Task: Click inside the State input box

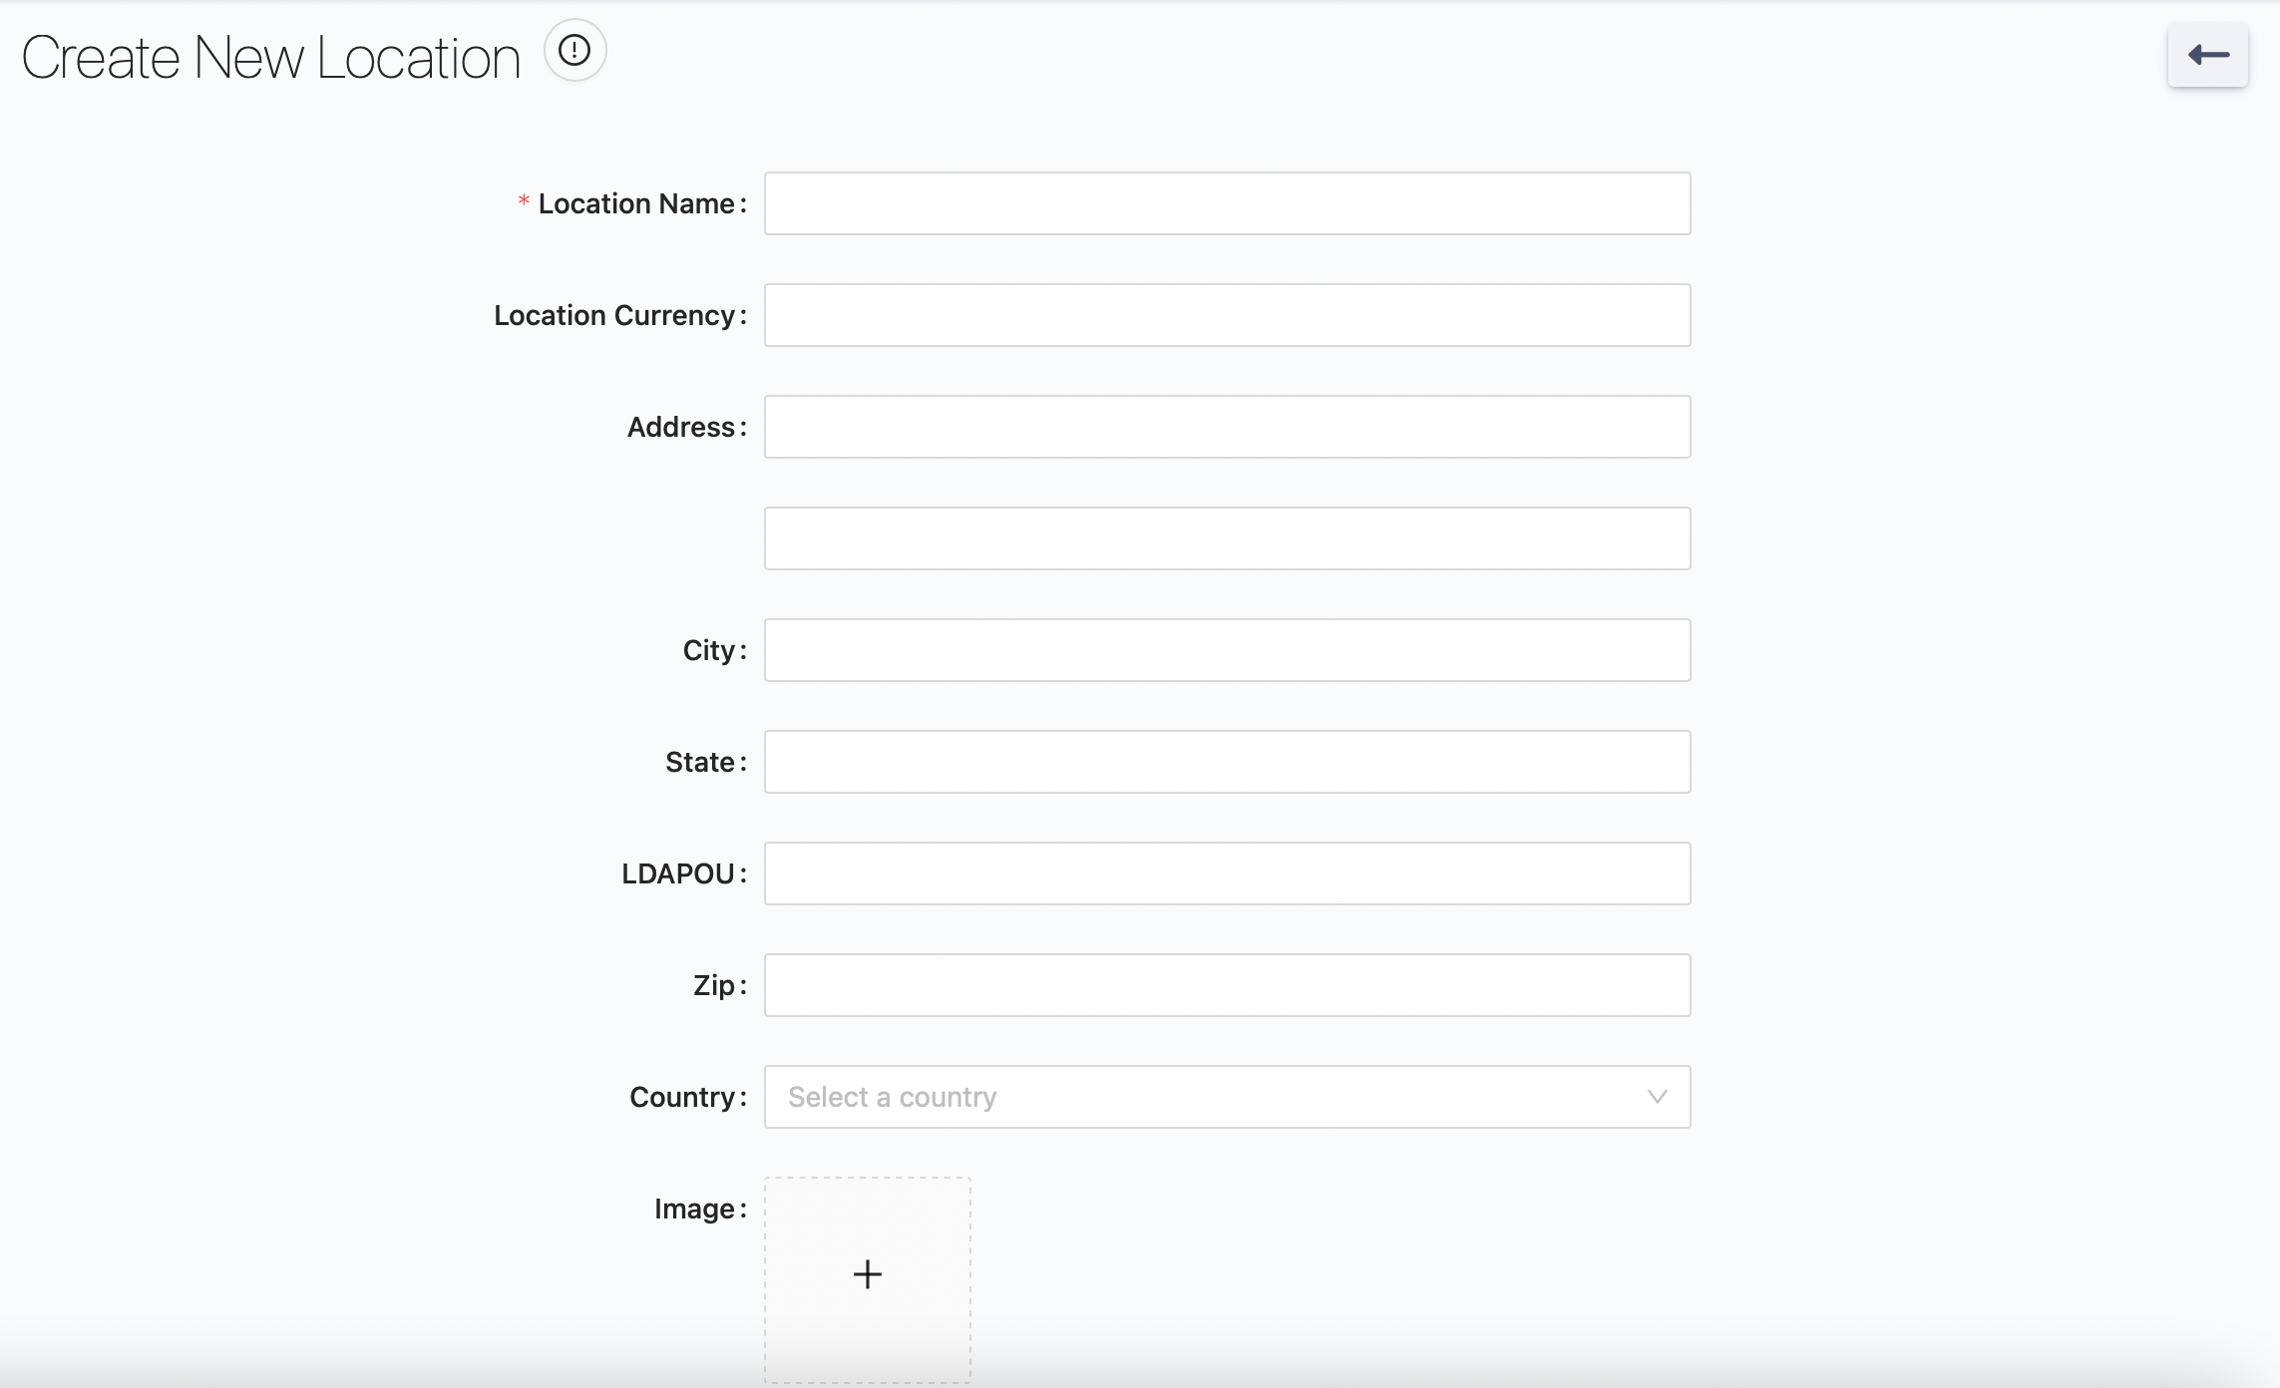Action: coord(1227,762)
